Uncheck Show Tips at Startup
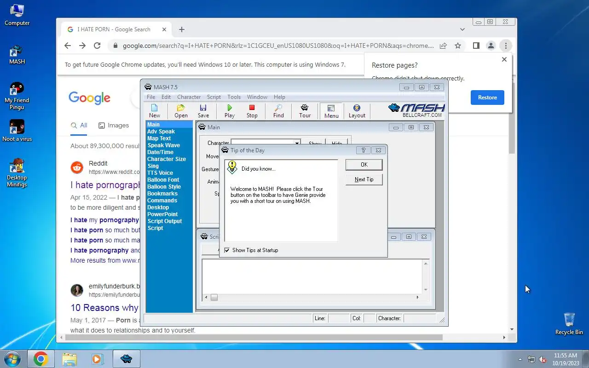The height and width of the screenshot is (368, 589). [227, 250]
